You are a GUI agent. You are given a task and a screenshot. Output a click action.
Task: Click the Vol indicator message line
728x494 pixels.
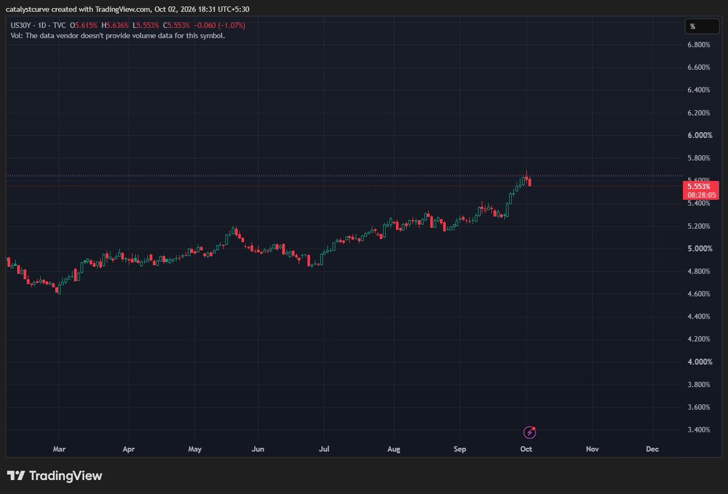click(x=118, y=36)
